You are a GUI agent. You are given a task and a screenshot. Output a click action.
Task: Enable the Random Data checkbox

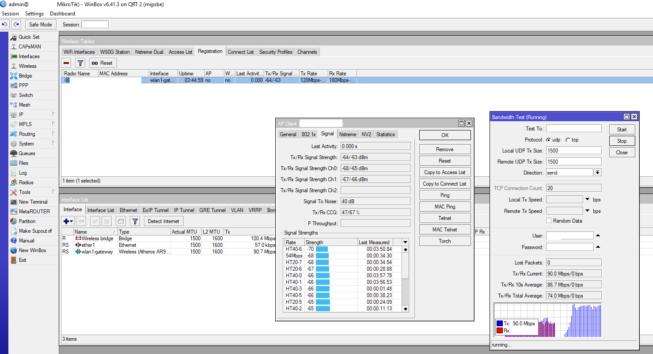[x=549, y=221]
